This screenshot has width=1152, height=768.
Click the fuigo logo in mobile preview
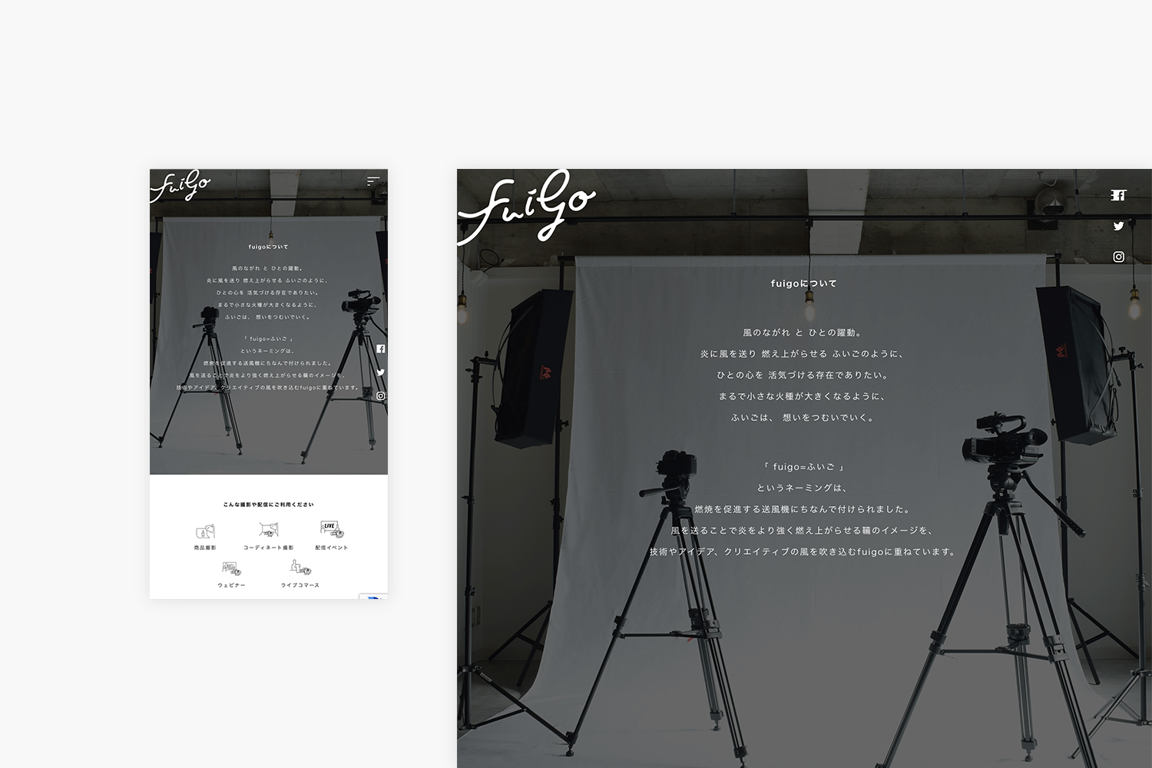click(180, 187)
